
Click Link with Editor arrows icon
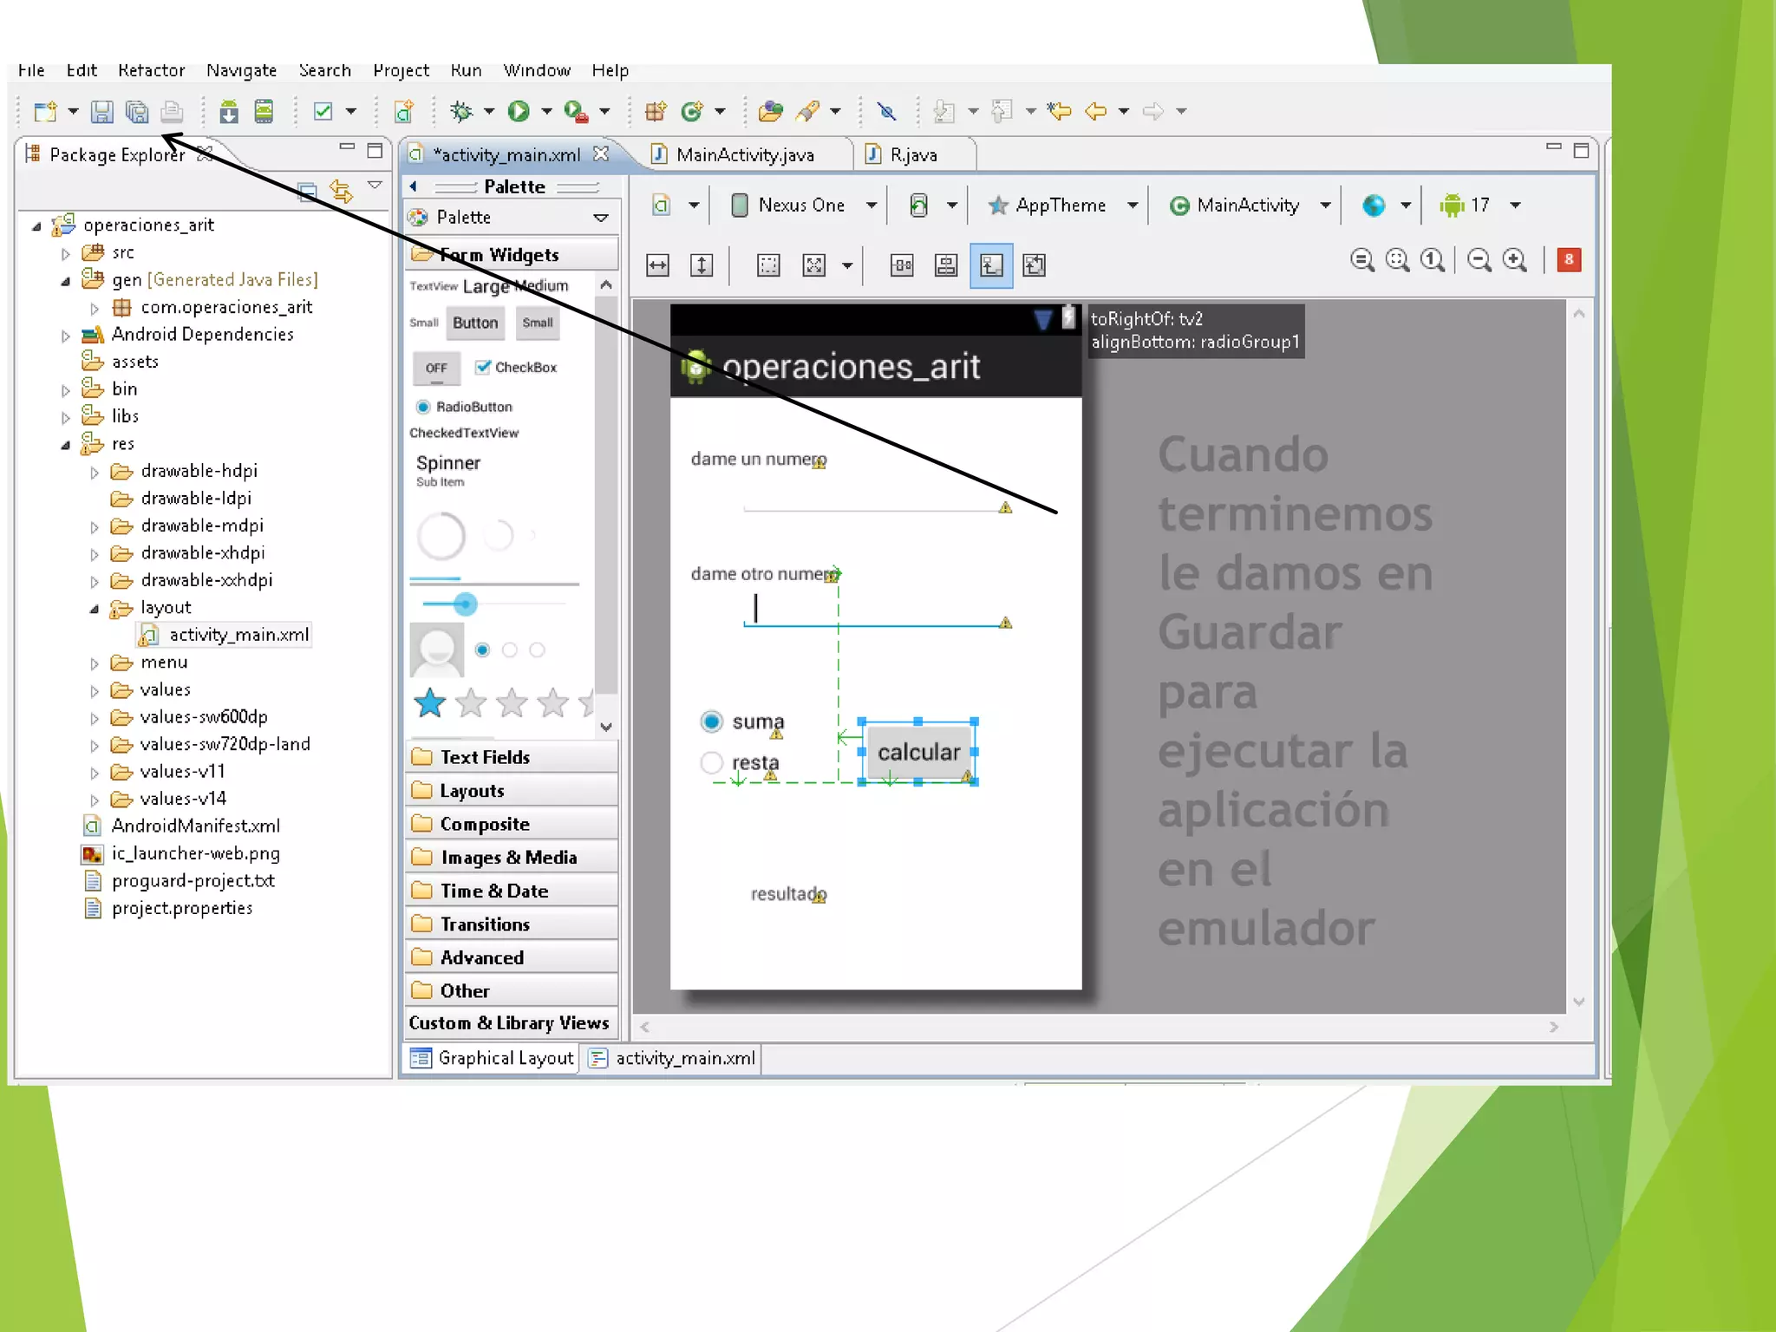(342, 191)
